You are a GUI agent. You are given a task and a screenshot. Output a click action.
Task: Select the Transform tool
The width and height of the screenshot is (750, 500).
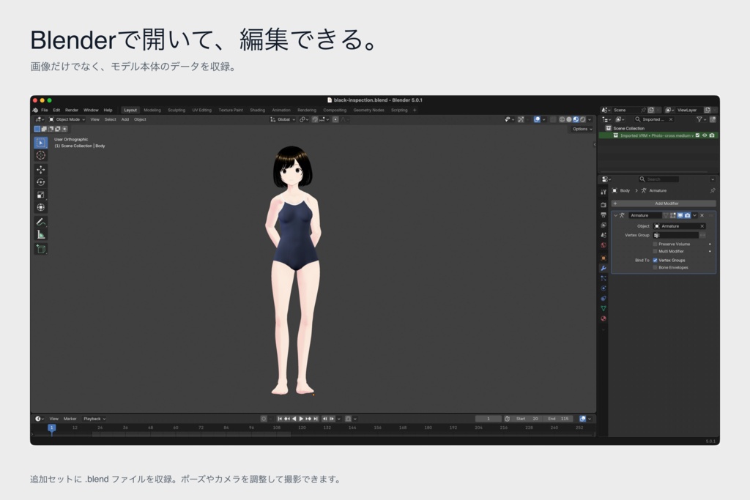(x=41, y=207)
